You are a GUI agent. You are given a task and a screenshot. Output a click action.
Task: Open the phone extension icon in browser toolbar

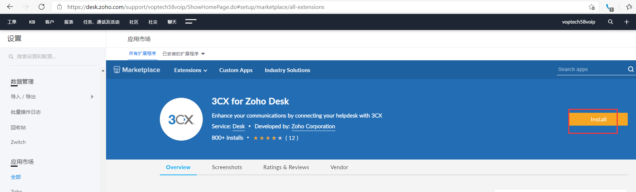(609, 7)
